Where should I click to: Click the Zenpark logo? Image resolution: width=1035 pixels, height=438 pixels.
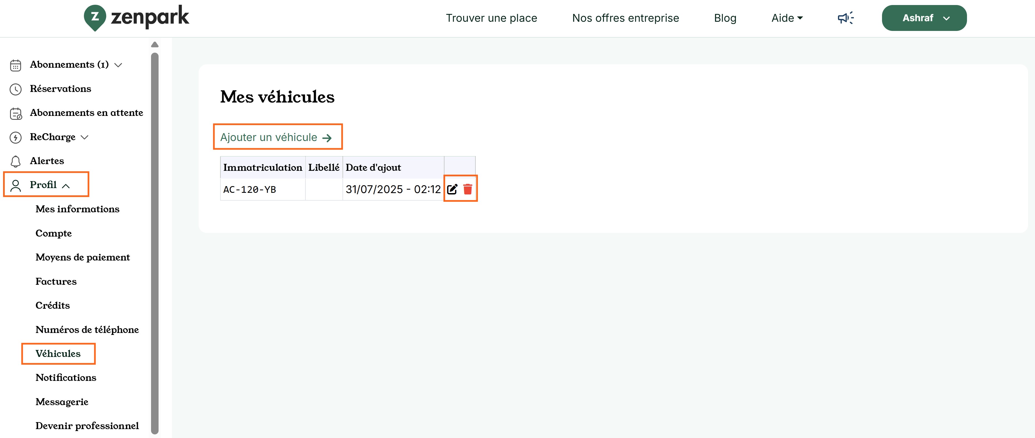[136, 18]
